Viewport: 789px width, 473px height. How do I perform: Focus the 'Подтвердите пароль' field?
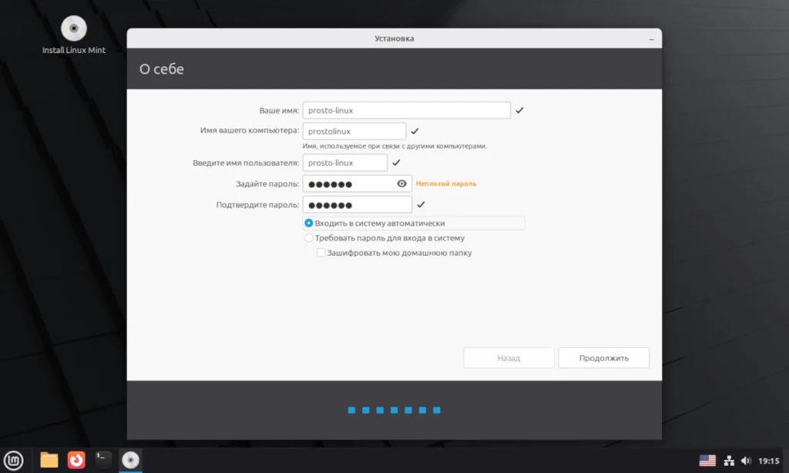point(358,205)
